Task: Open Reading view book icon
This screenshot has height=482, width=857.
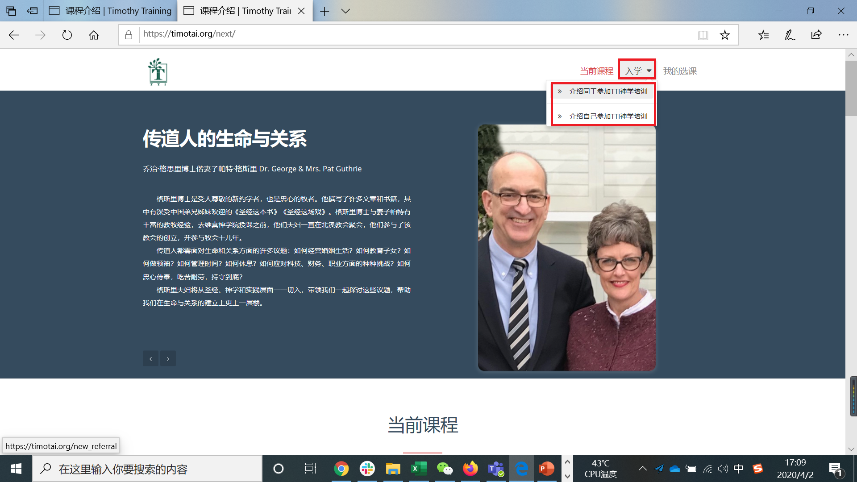Action: (703, 35)
